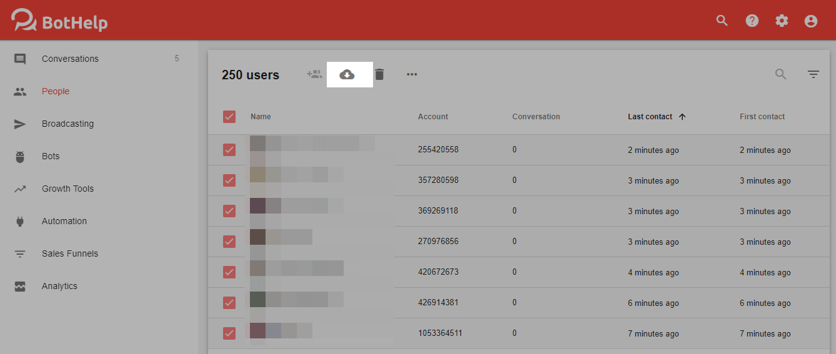Open settings gear in header
This screenshot has height=354, width=836.
pos(782,21)
